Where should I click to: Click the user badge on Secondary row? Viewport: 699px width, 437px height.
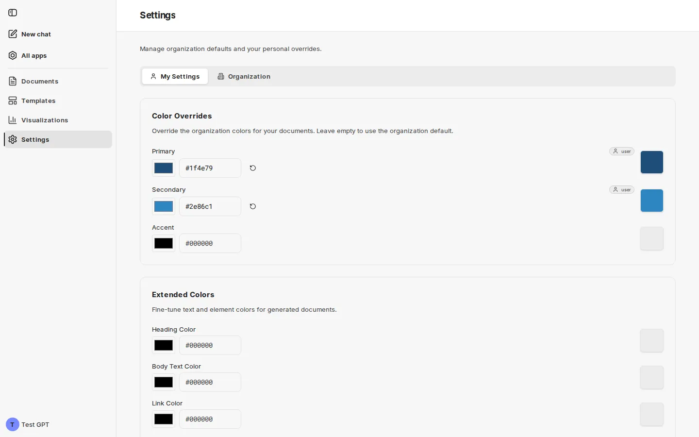tap(622, 190)
